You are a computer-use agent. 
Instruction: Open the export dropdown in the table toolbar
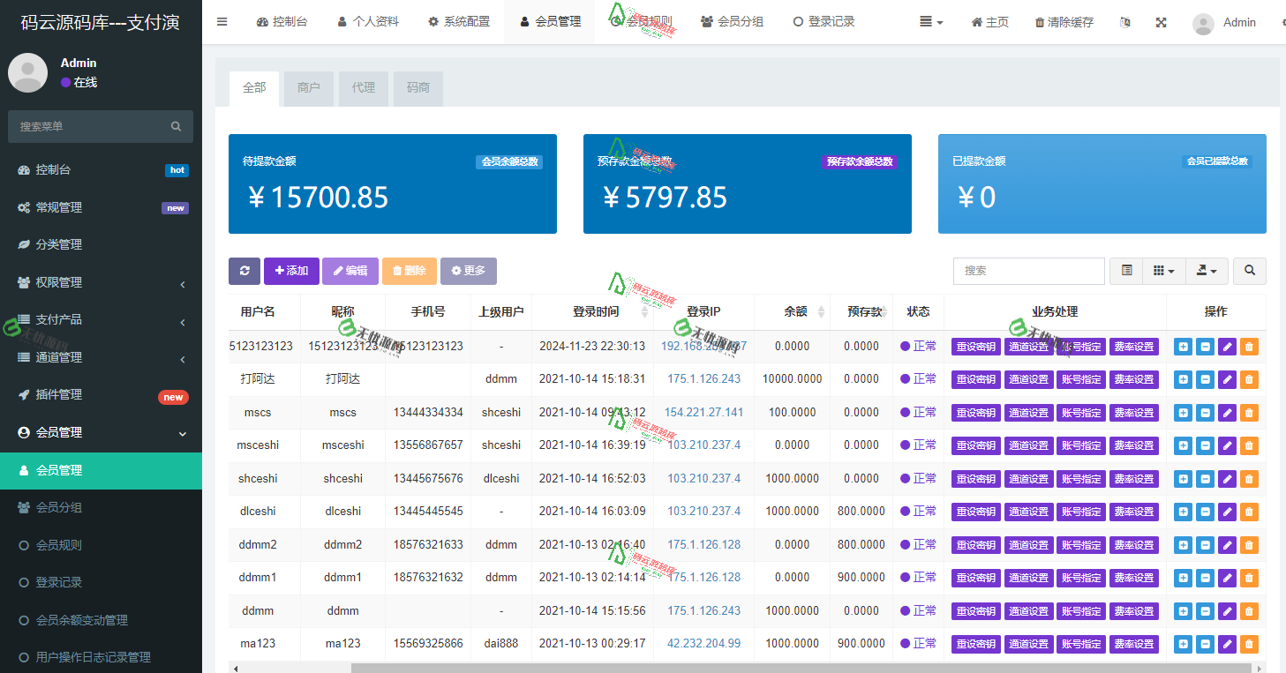(x=1206, y=271)
